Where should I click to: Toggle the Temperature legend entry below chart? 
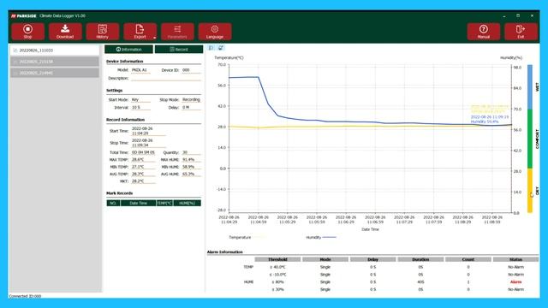pos(247,238)
